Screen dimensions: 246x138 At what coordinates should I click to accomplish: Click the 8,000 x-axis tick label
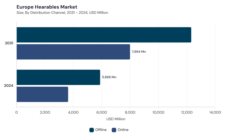tap(130, 112)
